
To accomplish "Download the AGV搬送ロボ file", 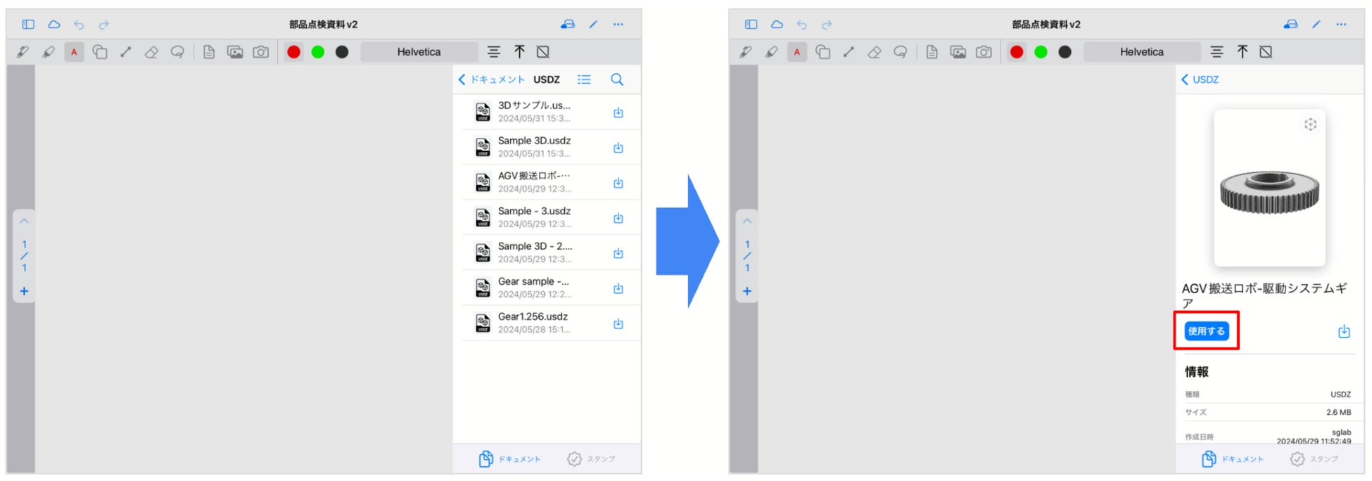I will (x=618, y=183).
